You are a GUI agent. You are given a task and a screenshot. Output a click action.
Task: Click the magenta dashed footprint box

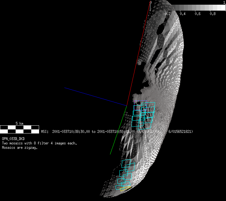tap(137, 101)
